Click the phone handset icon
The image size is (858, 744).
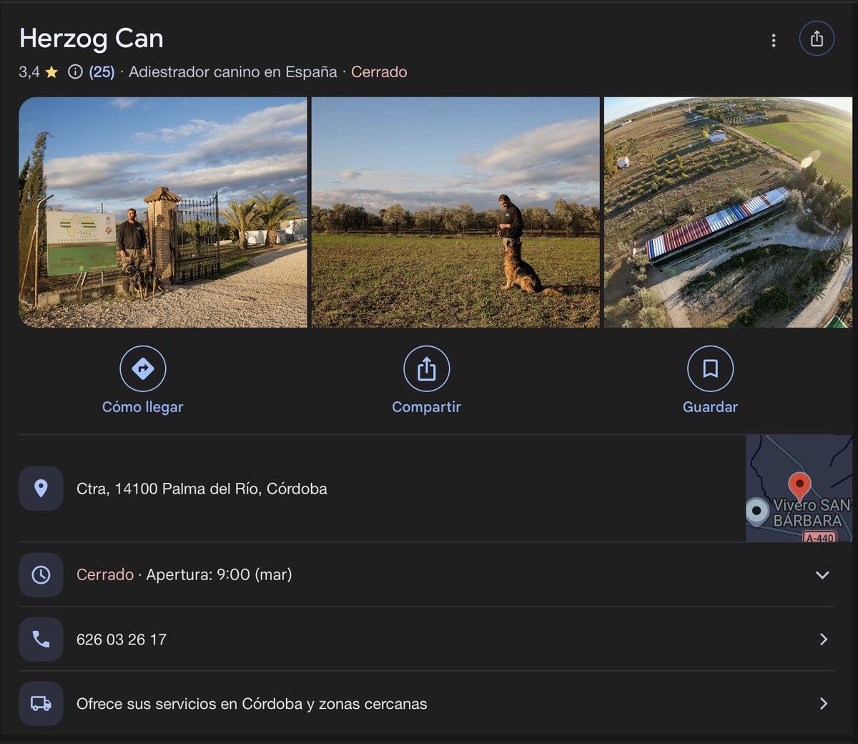[41, 639]
